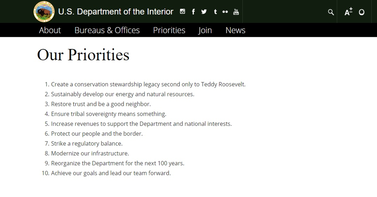Open the YouTube channel icon
The image size is (377, 197).
click(236, 12)
